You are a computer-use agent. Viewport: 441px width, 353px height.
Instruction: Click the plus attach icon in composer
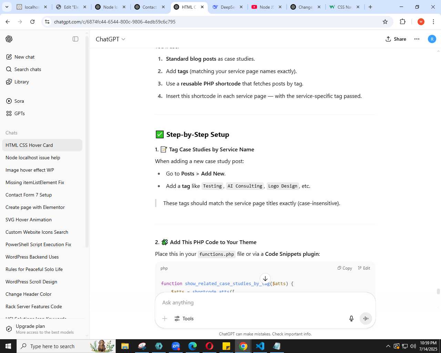165,319
